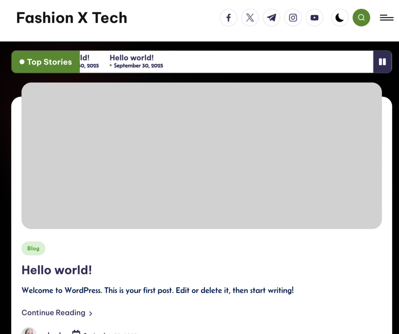Toggle dark mode with the moon icon
Viewport: 399px width, 334px height.
pos(340,18)
